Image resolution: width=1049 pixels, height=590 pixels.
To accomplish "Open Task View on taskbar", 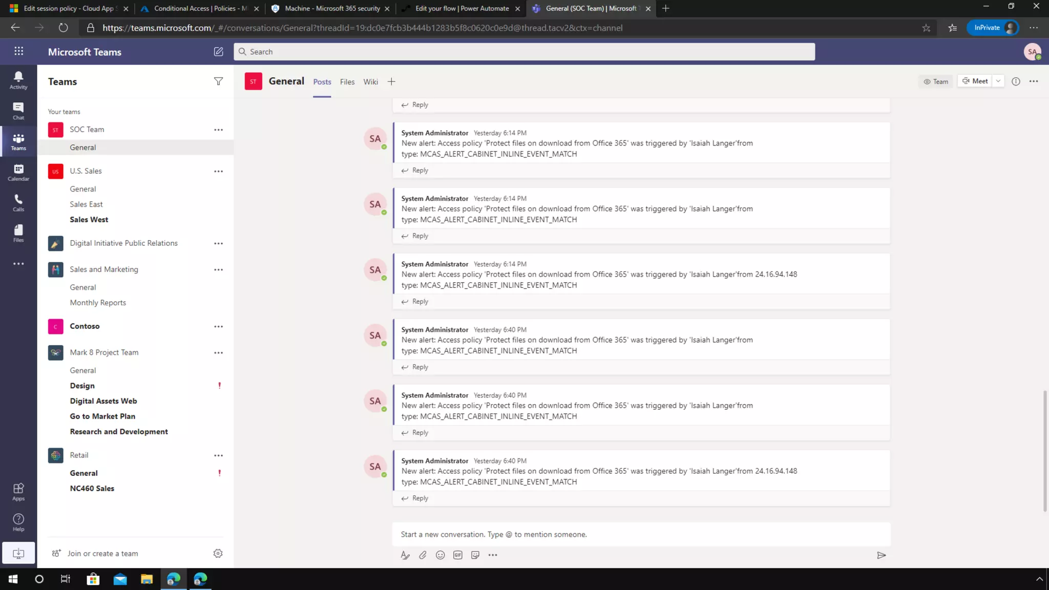I will click(66, 579).
